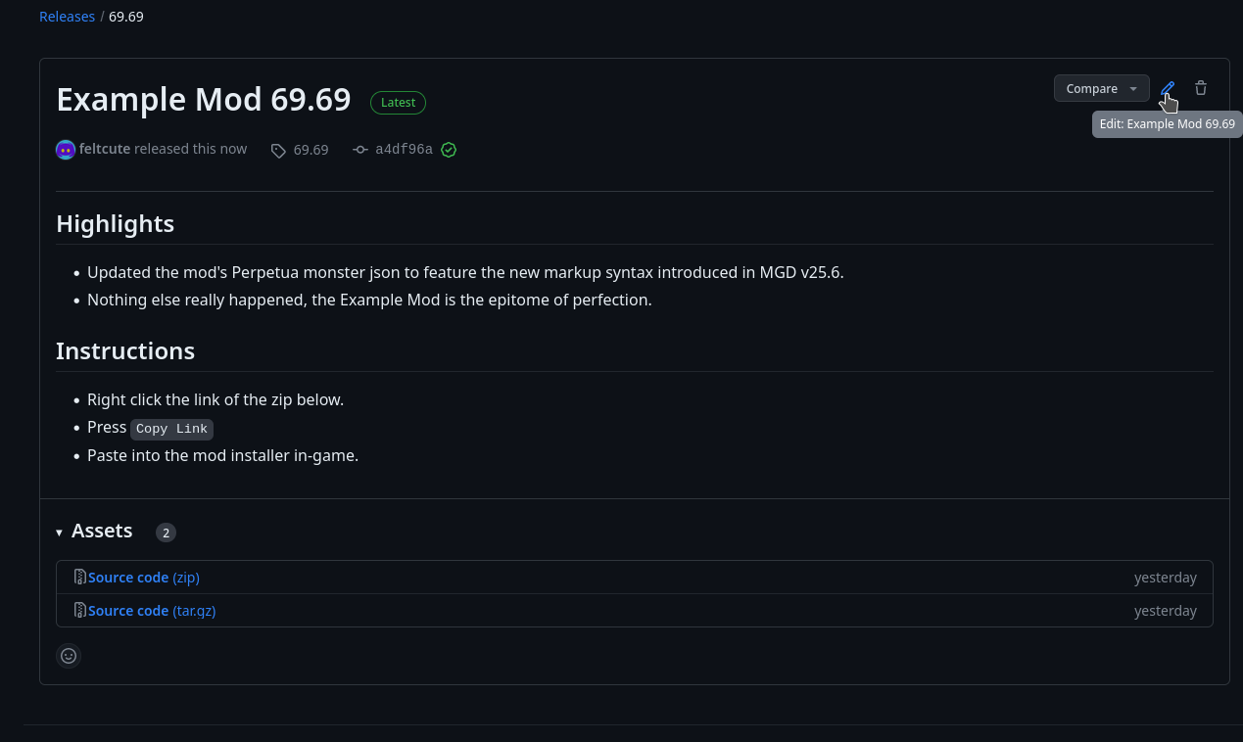Click the green Latest badge
The height and width of the screenshot is (742, 1243).
tap(398, 102)
